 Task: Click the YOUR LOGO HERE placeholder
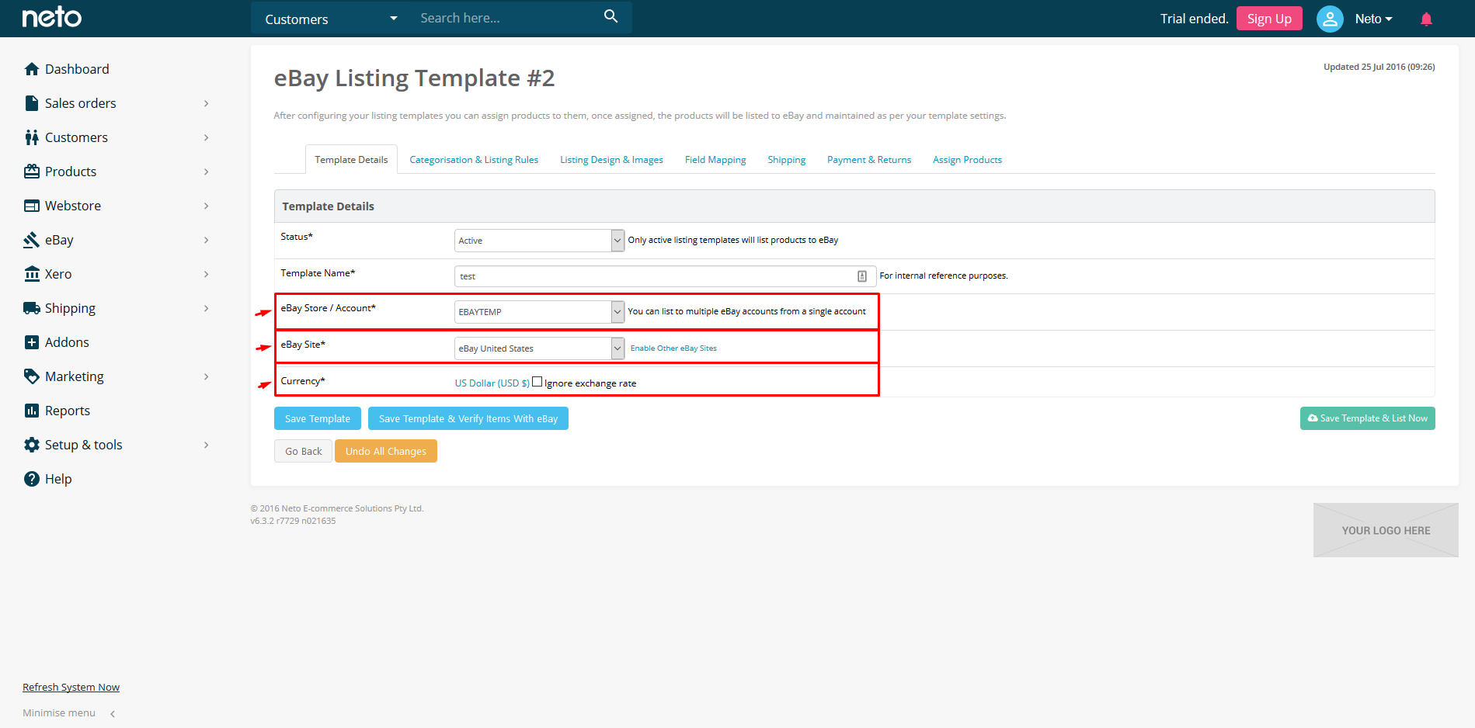[x=1386, y=530]
